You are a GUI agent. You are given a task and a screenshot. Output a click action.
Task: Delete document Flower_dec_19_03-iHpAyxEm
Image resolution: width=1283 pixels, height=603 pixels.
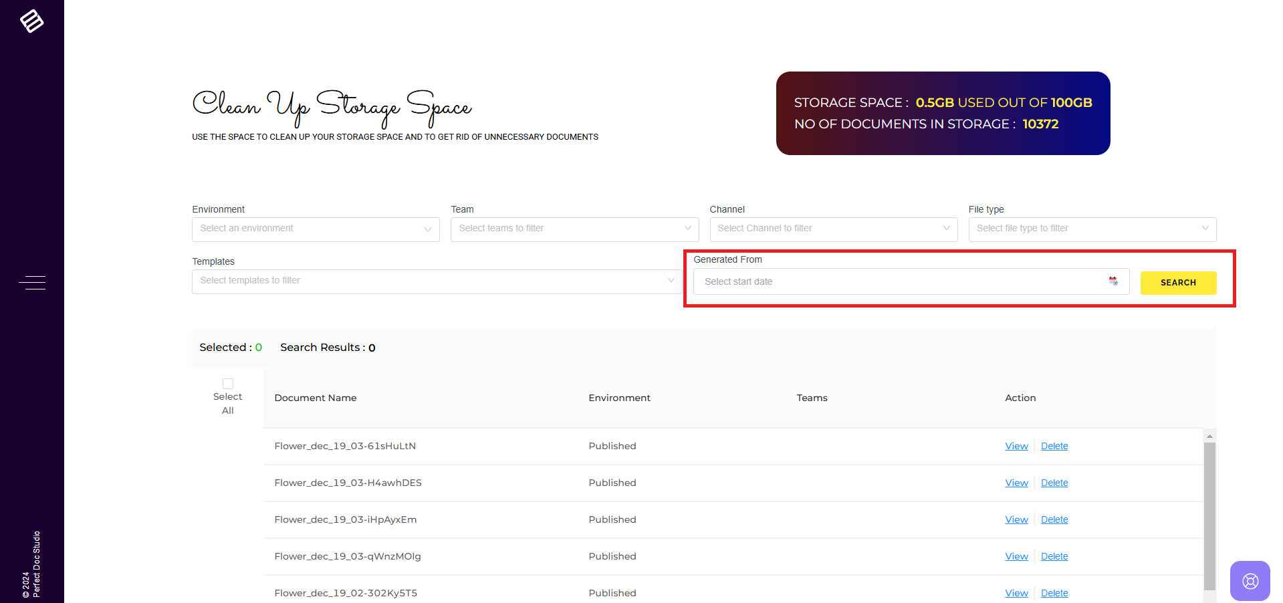click(x=1054, y=519)
